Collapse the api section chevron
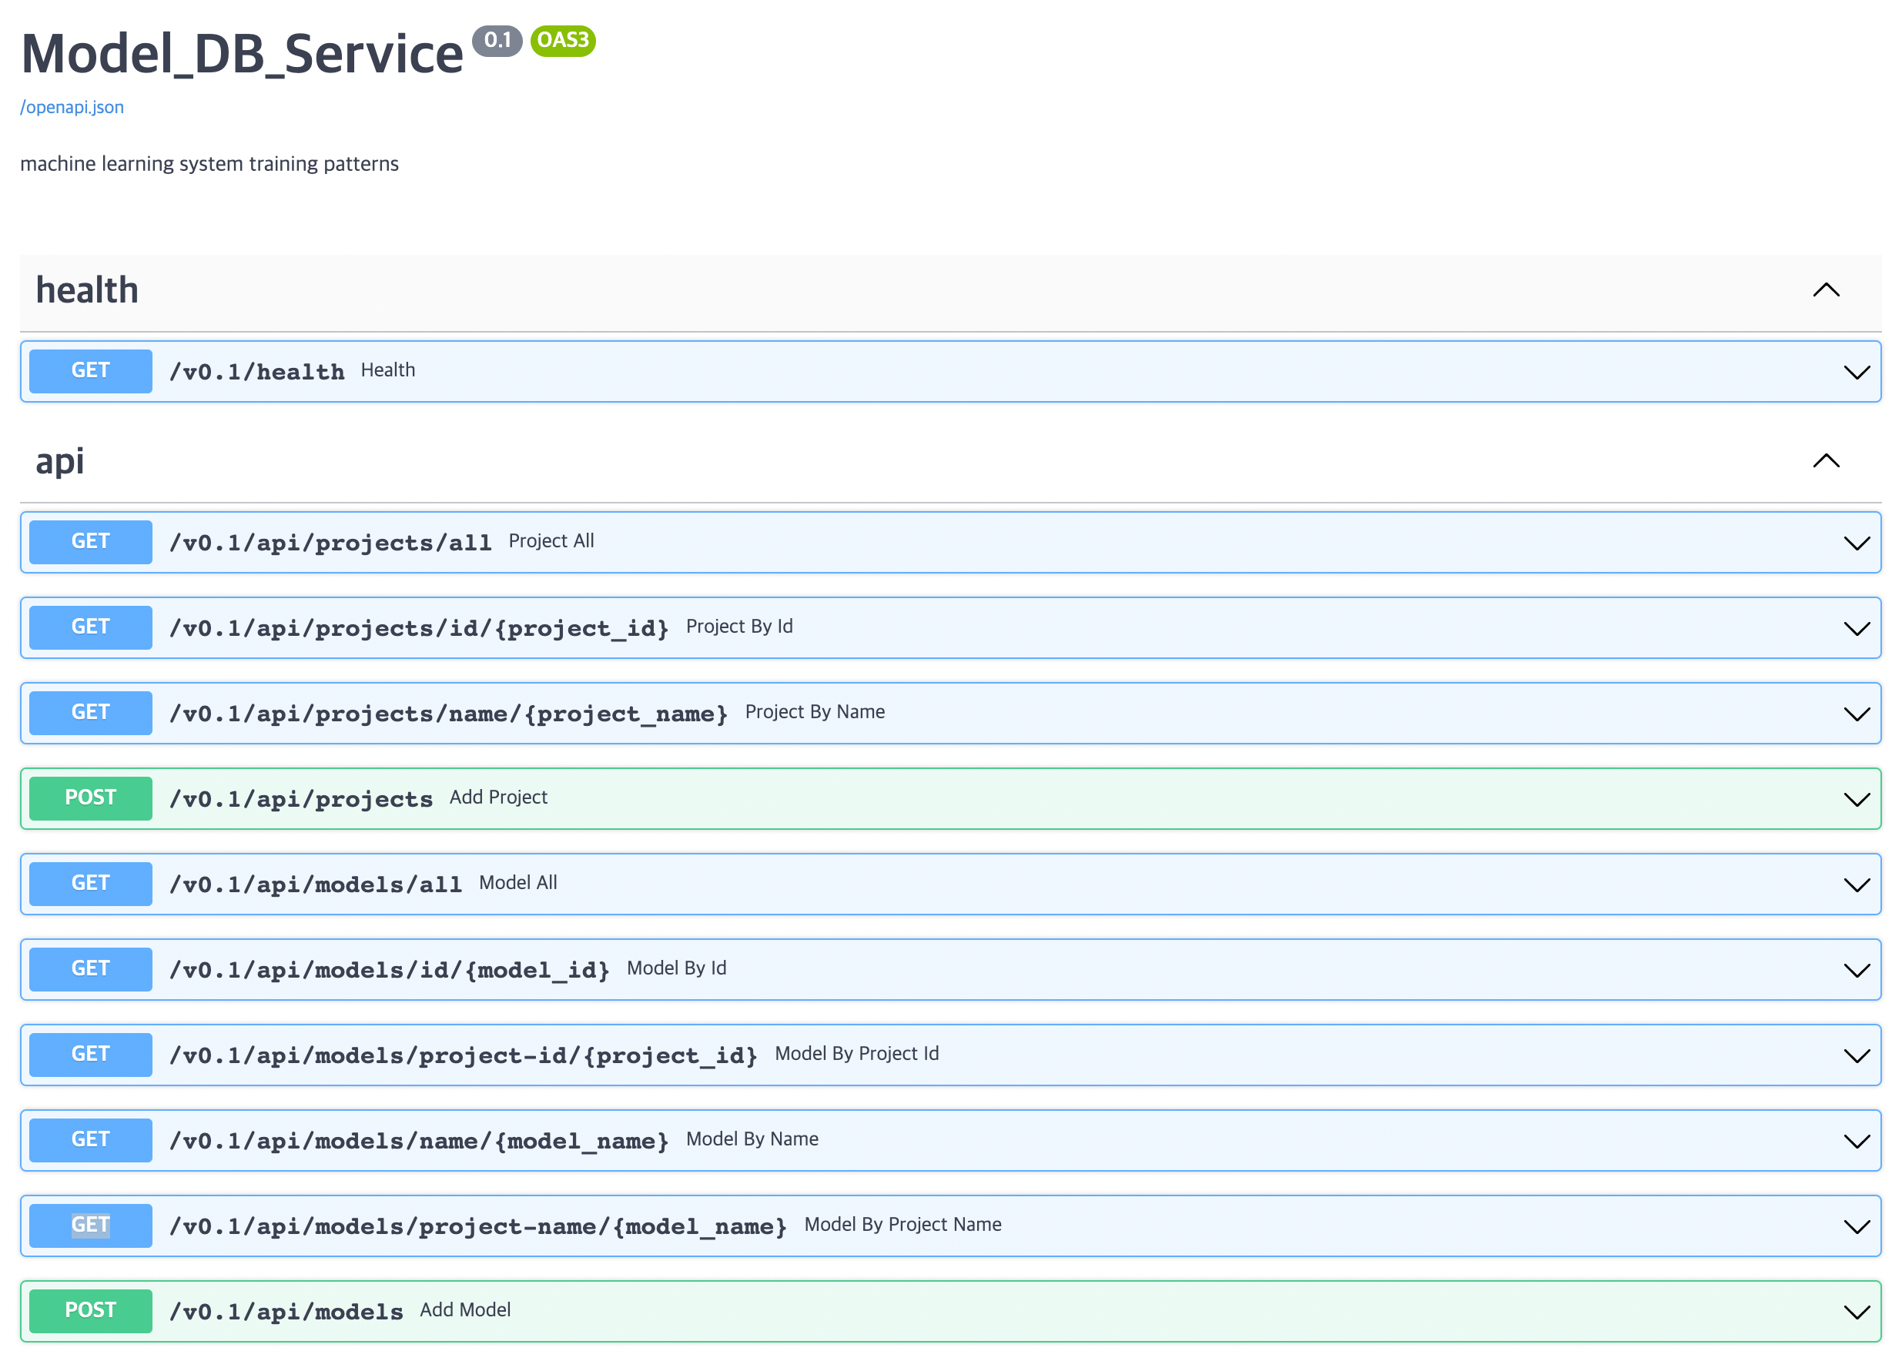The height and width of the screenshot is (1361, 1902). [x=1825, y=461]
